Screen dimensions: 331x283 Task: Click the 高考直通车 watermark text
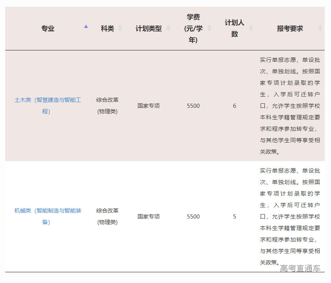click(x=300, y=269)
